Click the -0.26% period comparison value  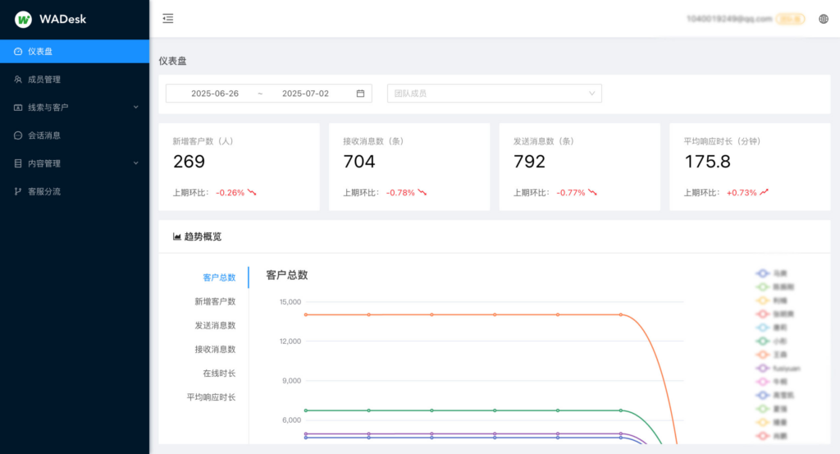click(x=230, y=192)
